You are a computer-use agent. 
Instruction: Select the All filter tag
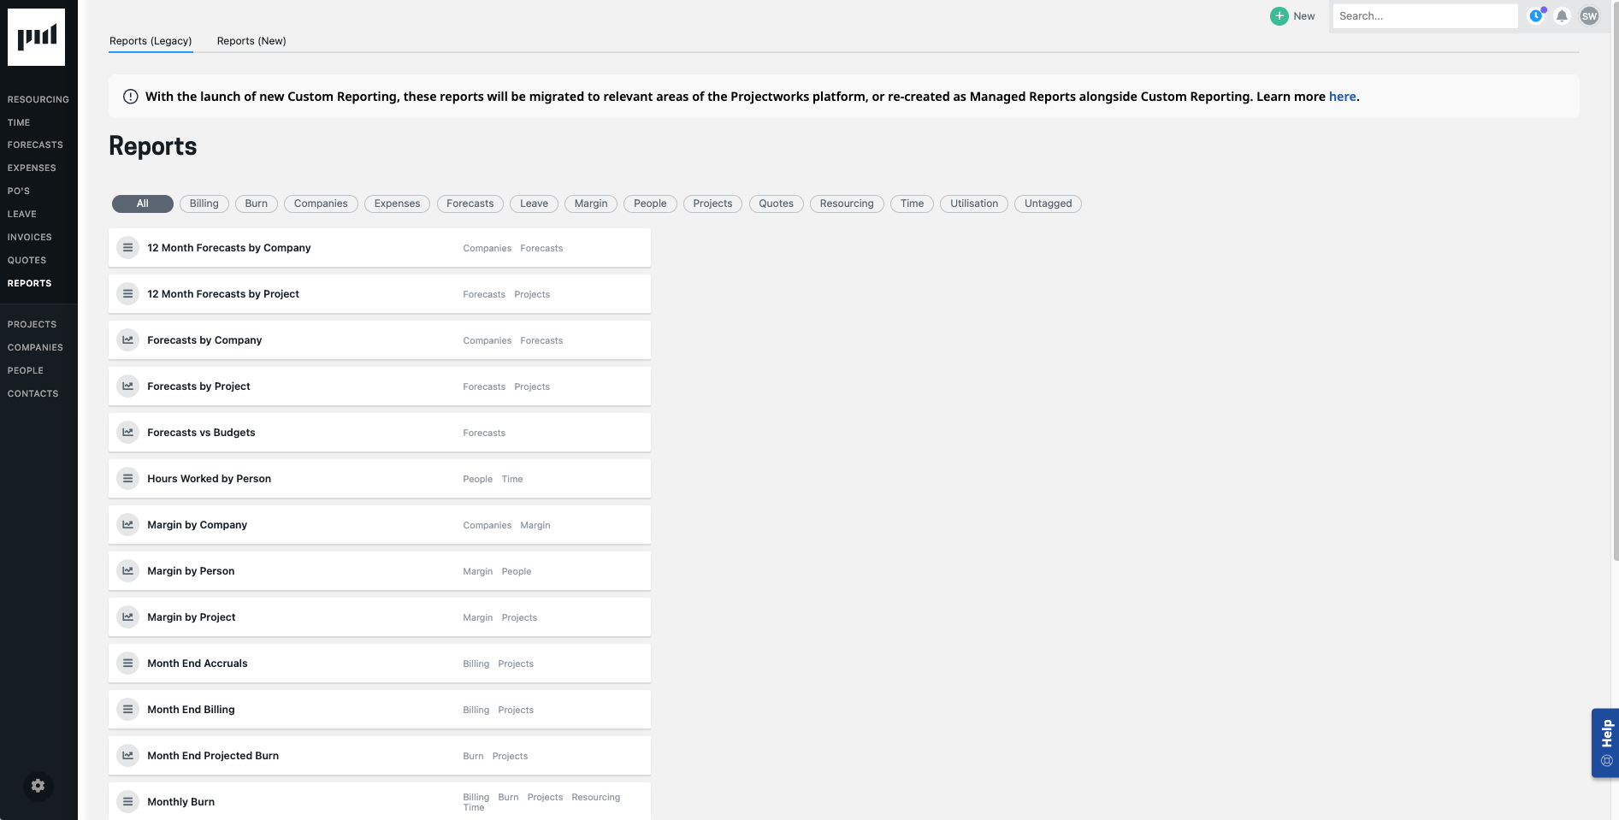(143, 204)
